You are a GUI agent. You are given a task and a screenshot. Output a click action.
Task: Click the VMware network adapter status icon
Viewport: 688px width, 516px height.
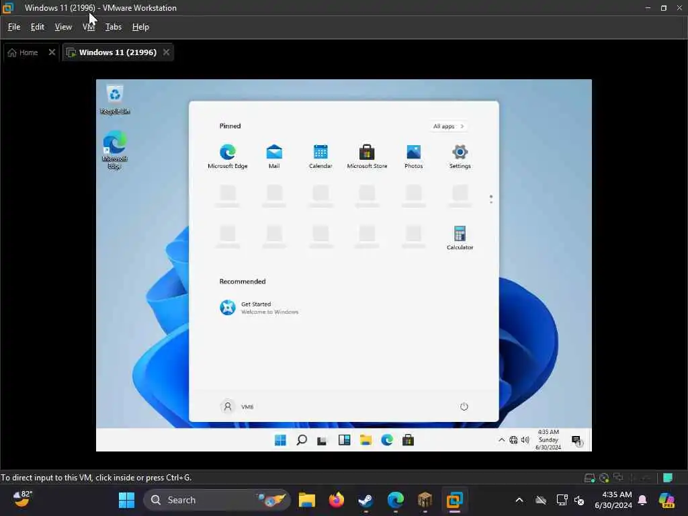618,478
